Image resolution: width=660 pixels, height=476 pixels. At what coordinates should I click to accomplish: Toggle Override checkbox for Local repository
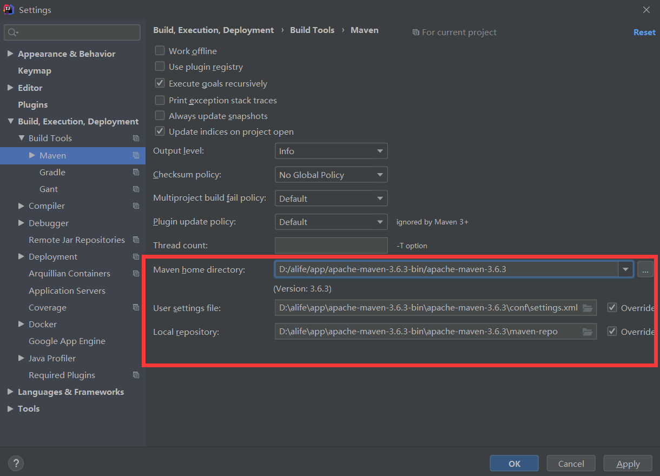point(612,332)
